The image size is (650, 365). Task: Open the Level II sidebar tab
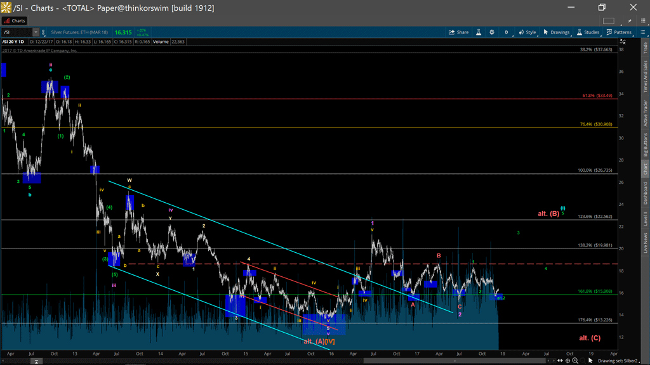coord(646,219)
